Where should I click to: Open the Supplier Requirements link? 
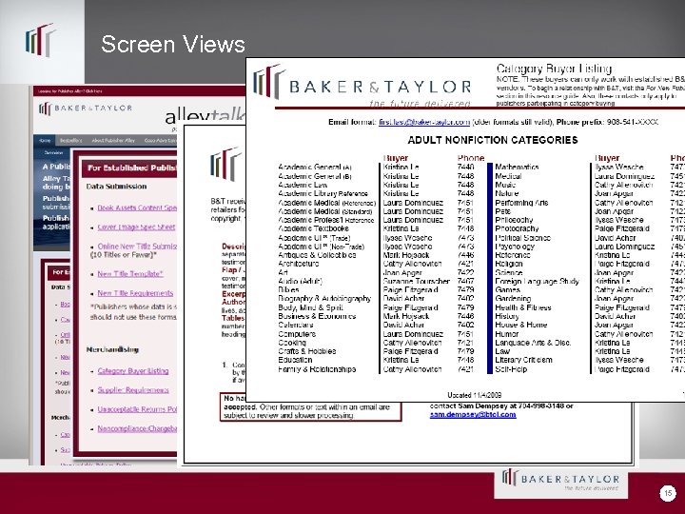point(133,390)
